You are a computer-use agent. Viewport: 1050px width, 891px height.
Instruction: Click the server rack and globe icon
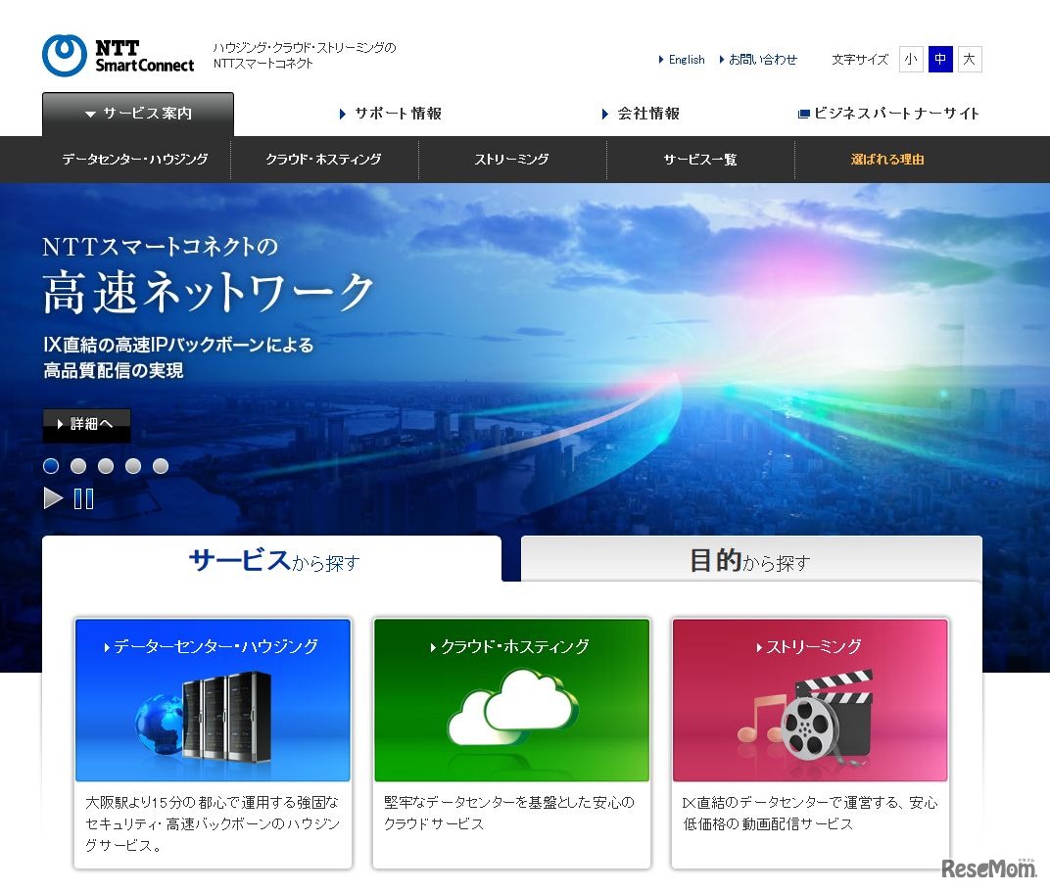pos(205,719)
